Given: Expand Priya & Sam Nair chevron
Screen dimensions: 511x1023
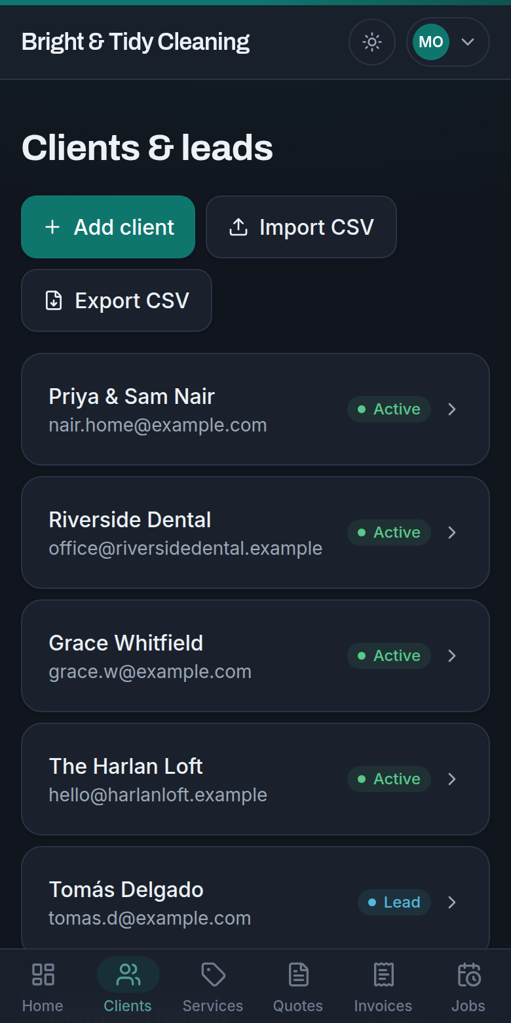Looking at the screenshot, I should [451, 409].
